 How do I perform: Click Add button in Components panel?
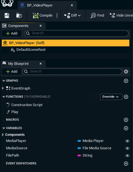tap(12, 33)
